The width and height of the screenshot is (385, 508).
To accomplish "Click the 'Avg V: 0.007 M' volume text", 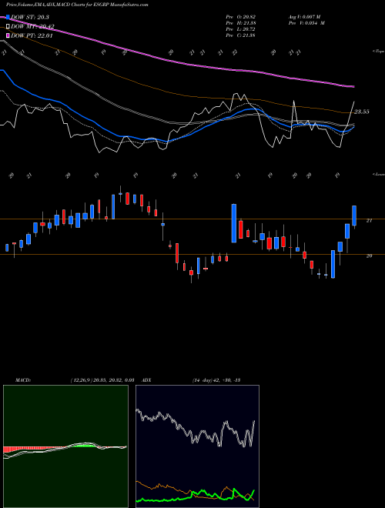I will point(306,17).
